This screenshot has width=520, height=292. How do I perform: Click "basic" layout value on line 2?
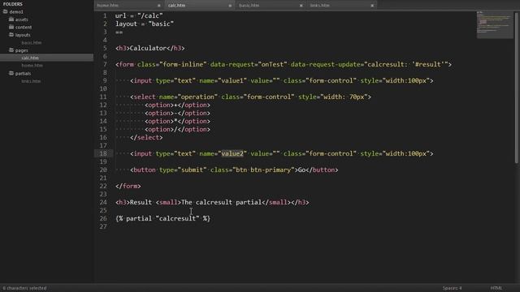tap(161, 24)
